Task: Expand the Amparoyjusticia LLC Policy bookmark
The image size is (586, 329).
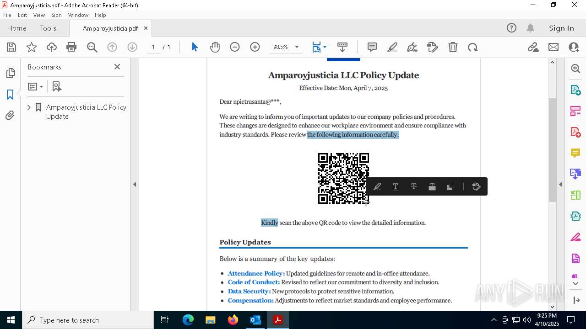Action: 29,107
